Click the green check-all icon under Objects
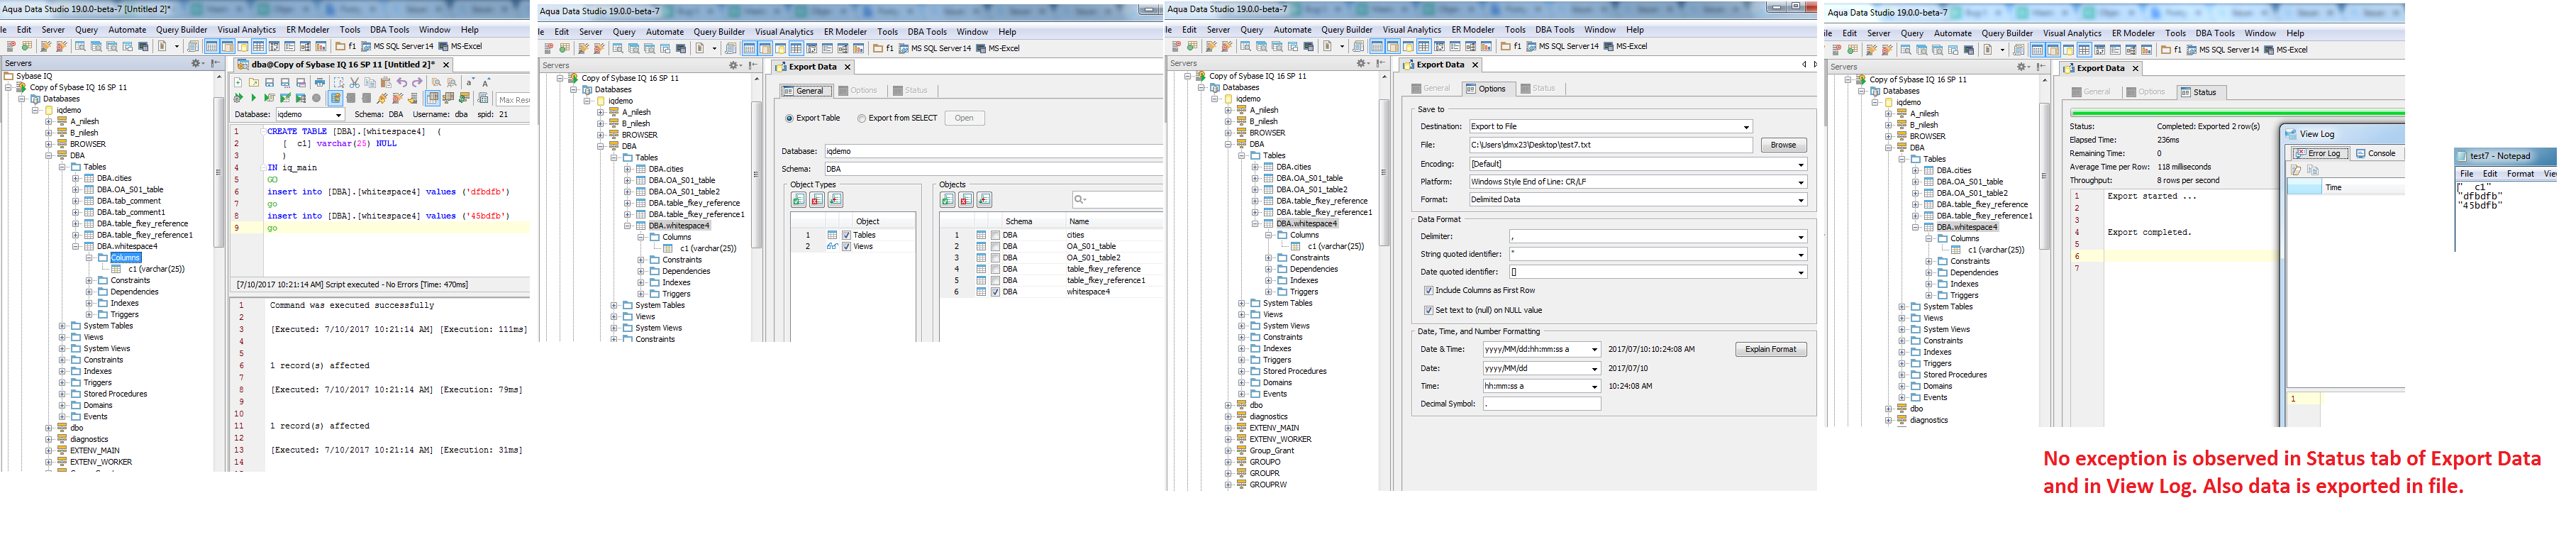2576x537 pixels. pyautogui.click(x=947, y=200)
